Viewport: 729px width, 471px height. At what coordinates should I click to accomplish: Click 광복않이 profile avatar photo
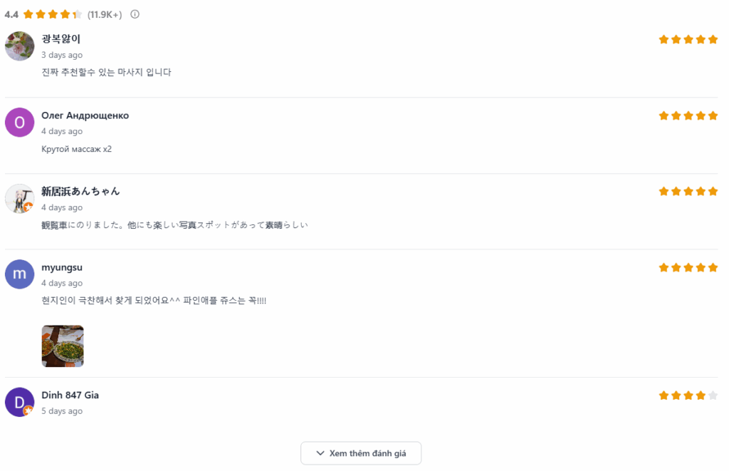[20, 46]
